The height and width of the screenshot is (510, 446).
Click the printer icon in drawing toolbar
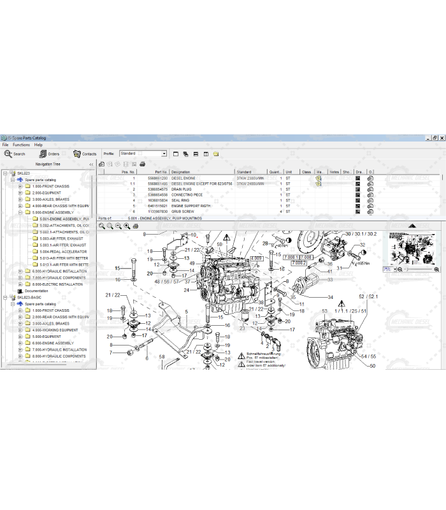coord(135,226)
